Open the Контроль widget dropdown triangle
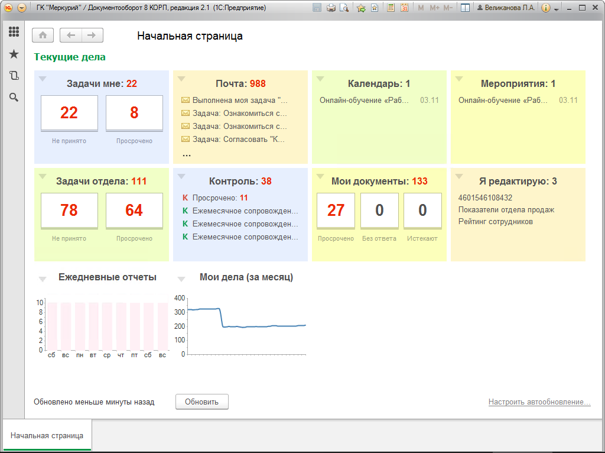Screen dimensions: 605x453 pyautogui.click(x=181, y=177)
